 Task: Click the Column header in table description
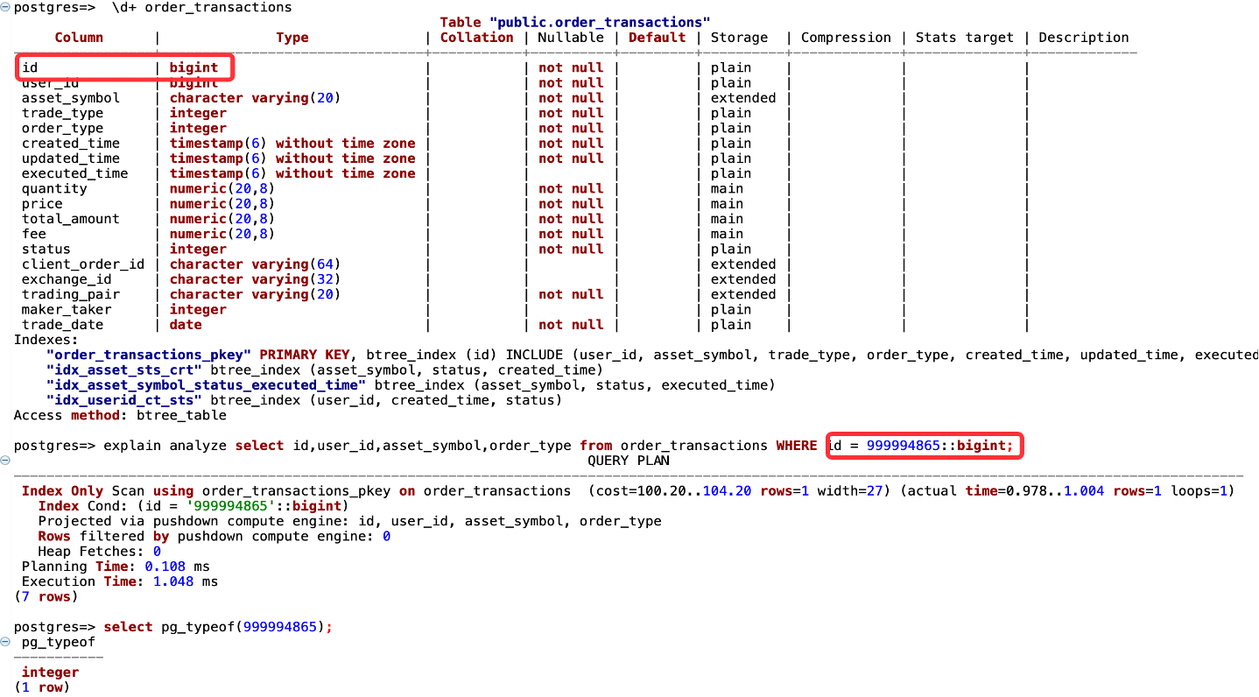(x=79, y=38)
